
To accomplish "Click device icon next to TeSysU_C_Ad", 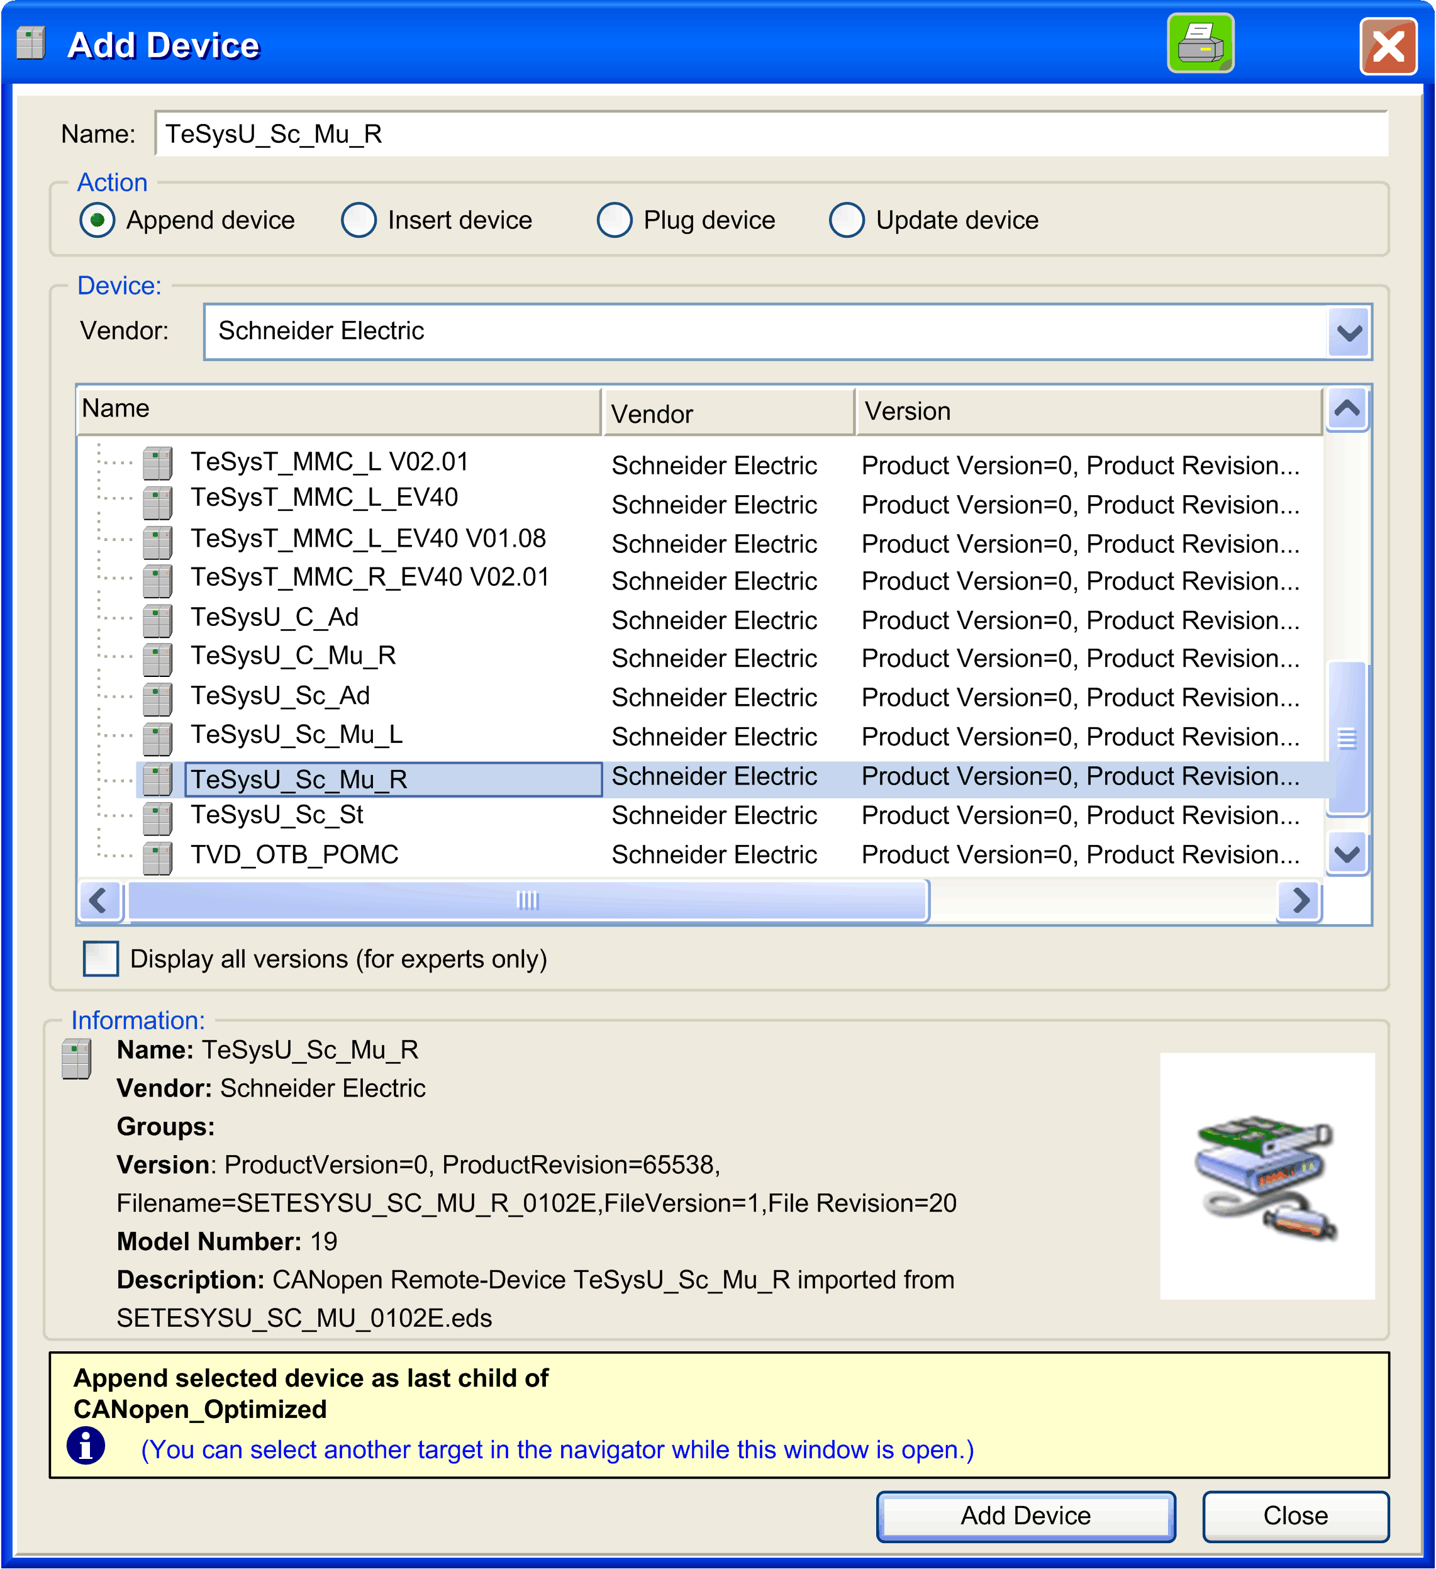I will [157, 620].
